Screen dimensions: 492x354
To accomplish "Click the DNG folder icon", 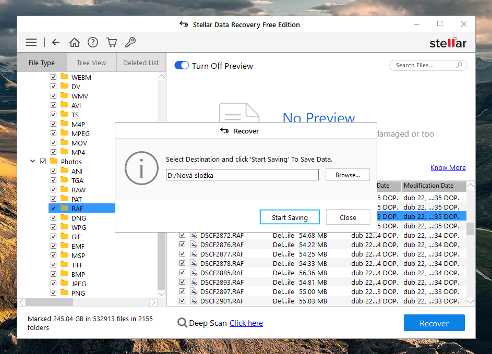I will click(64, 217).
